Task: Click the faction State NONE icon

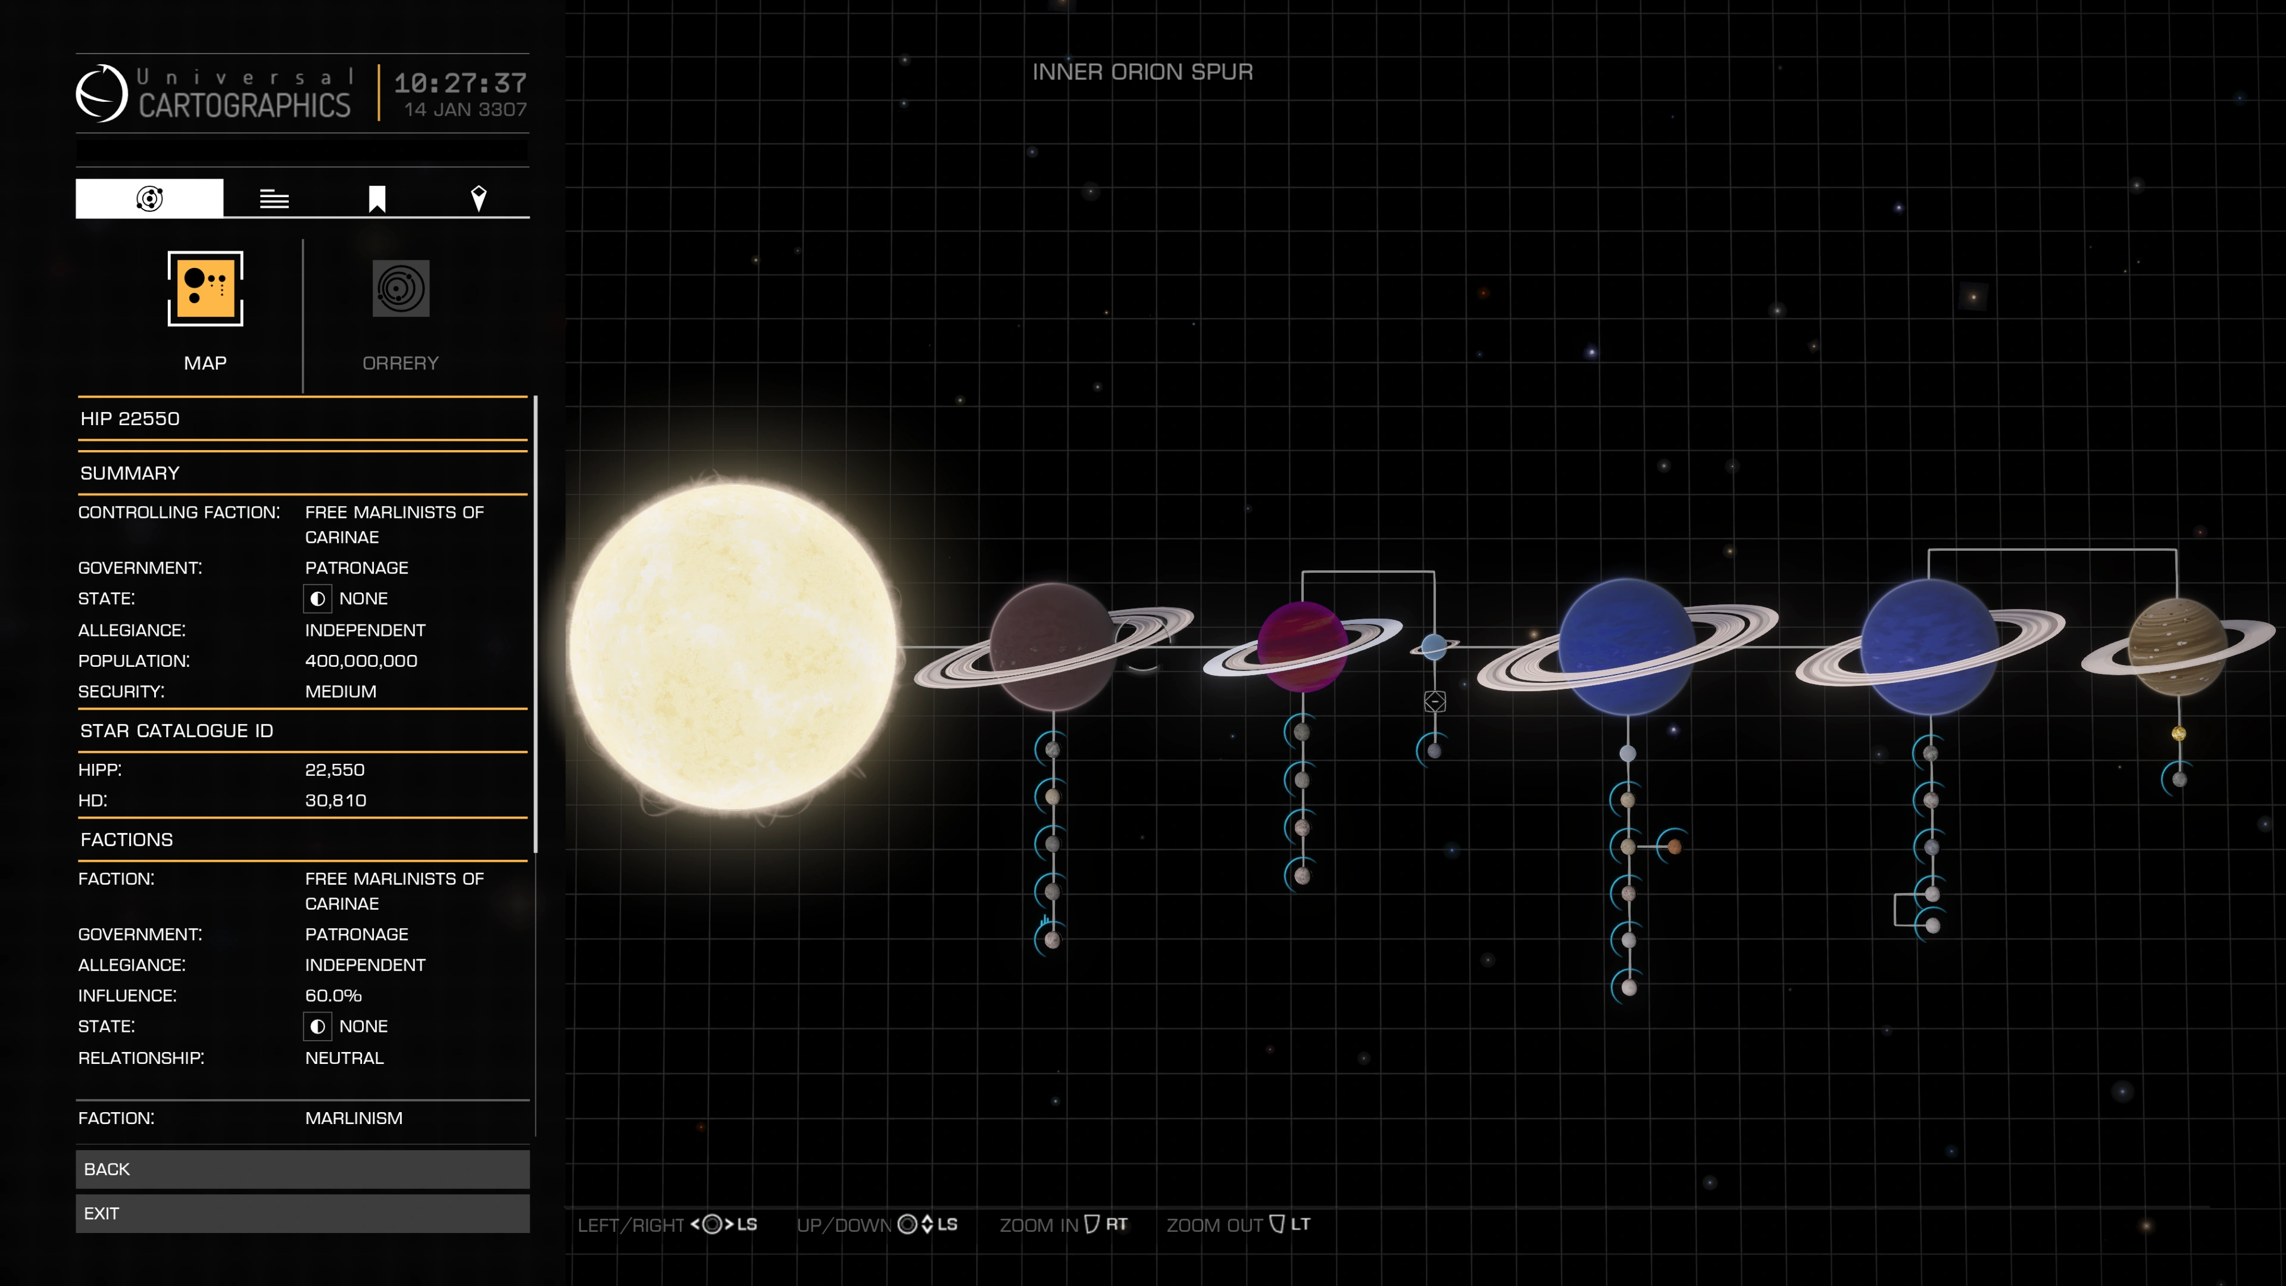Action: pos(318,1027)
